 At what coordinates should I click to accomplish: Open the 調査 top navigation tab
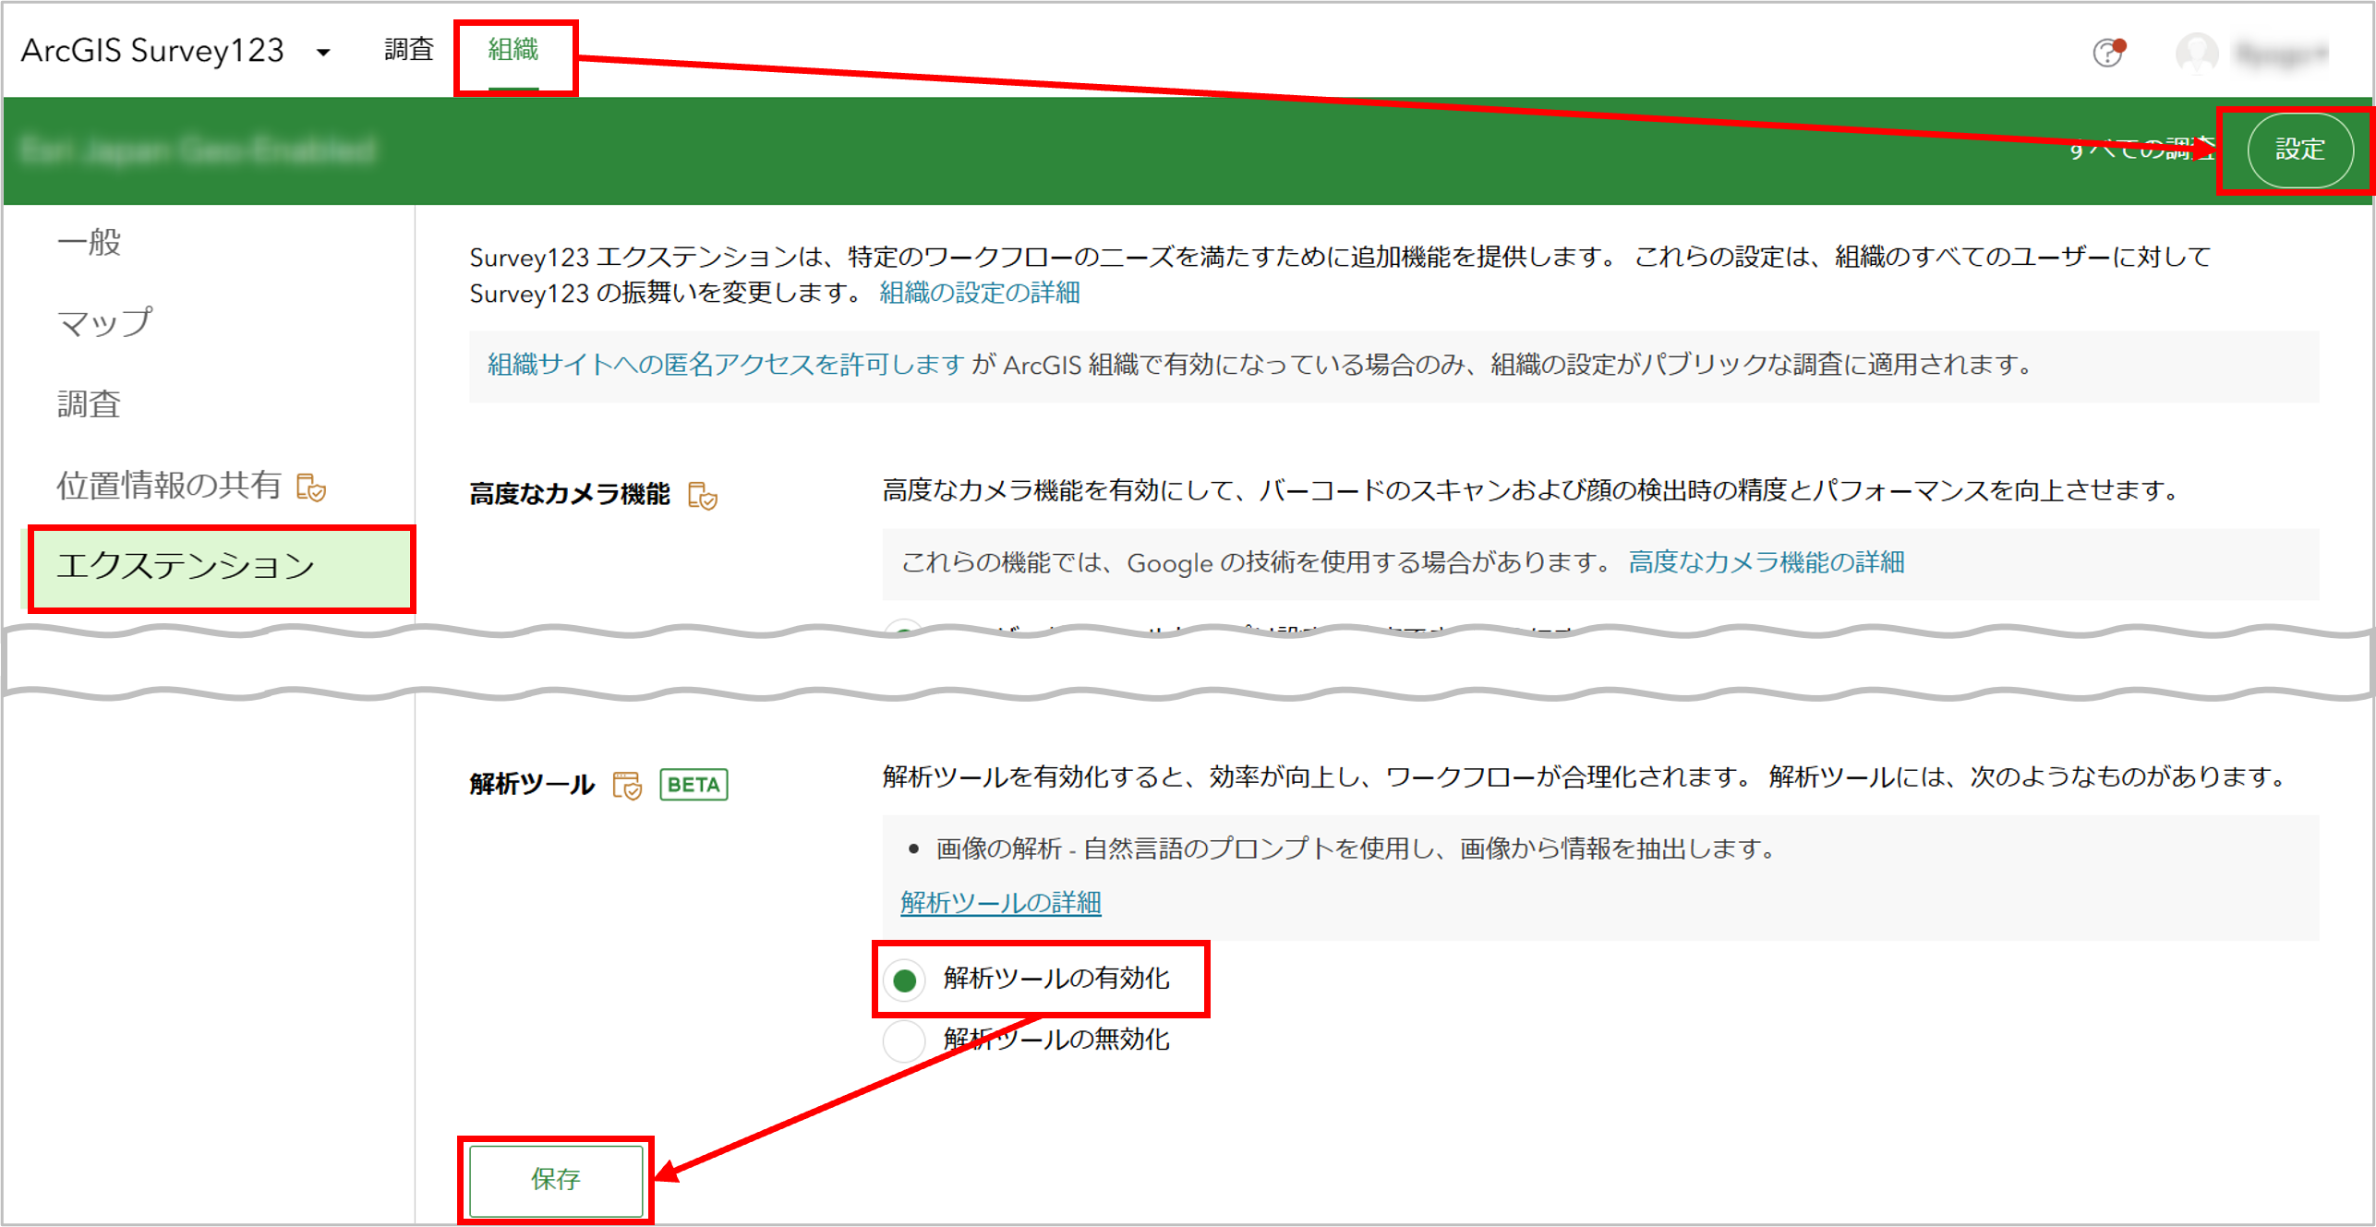click(x=409, y=50)
